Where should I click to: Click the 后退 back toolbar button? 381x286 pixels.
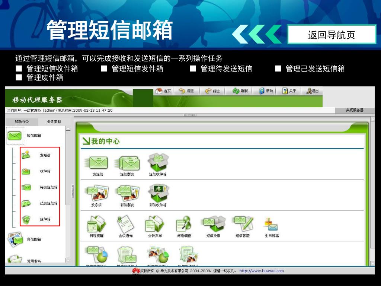click(x=186, y=91)
